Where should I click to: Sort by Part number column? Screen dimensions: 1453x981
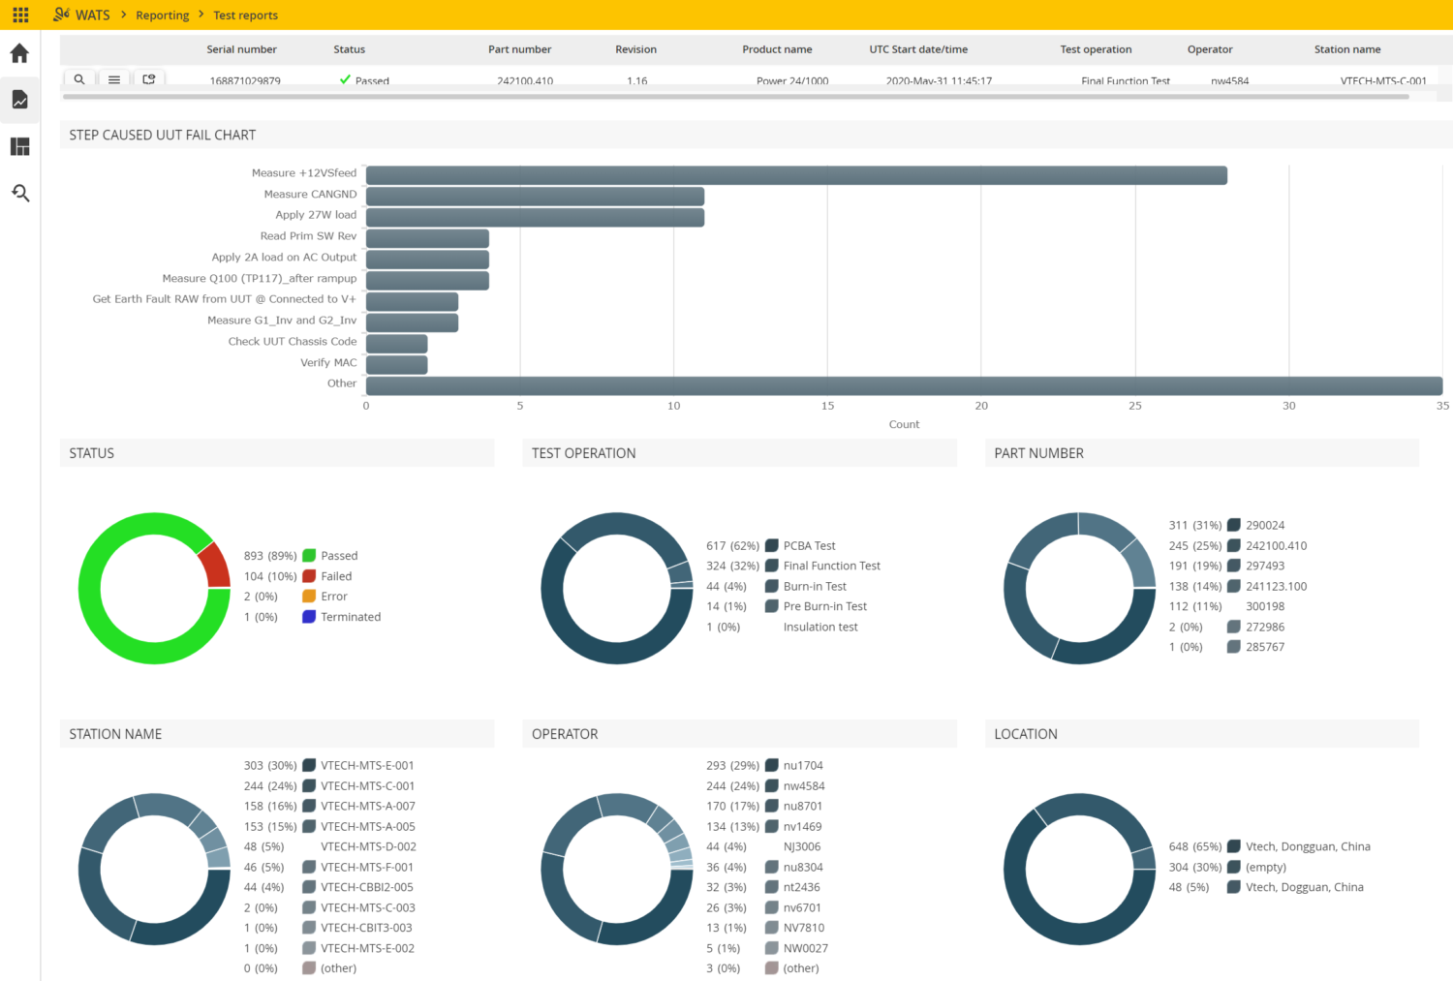(x=519, y=49)
